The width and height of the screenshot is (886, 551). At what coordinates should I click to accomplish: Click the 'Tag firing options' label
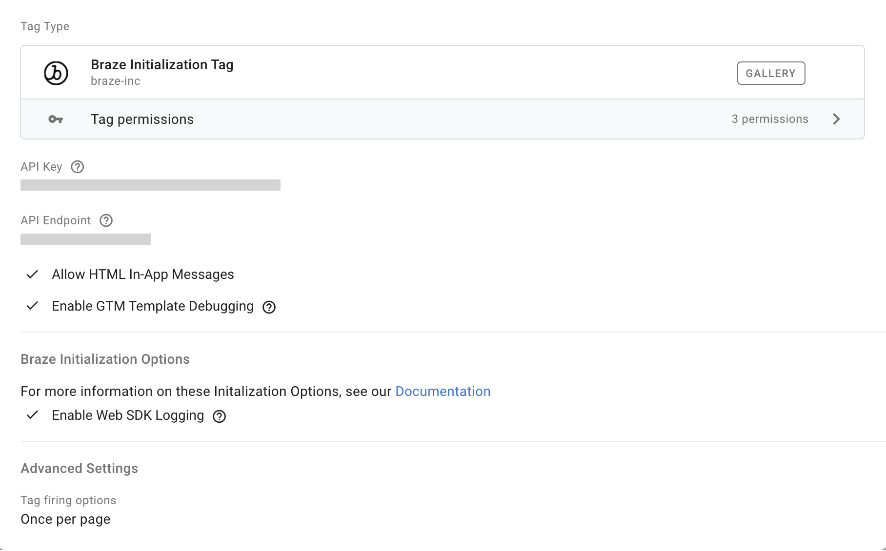pyautogui.click(x=68, y=500)
